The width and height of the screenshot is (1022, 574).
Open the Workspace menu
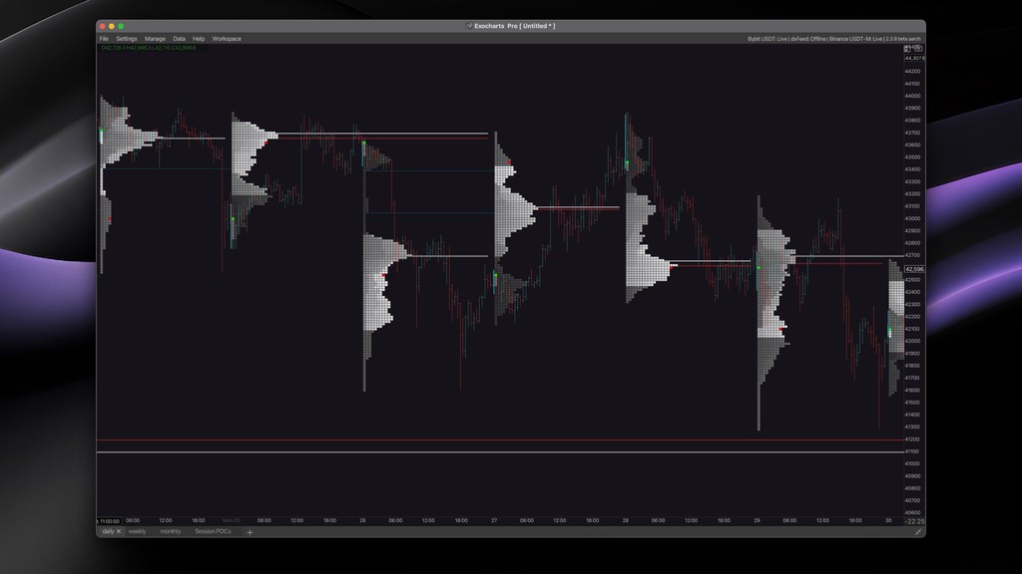tap(226, 38)
